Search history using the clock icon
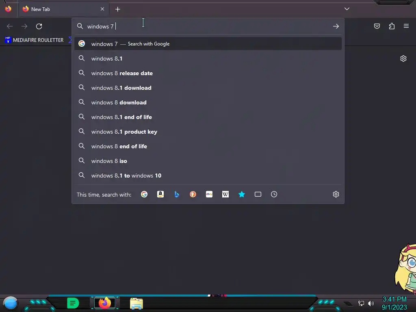This screenshot has width=416, height=312. 274,195
